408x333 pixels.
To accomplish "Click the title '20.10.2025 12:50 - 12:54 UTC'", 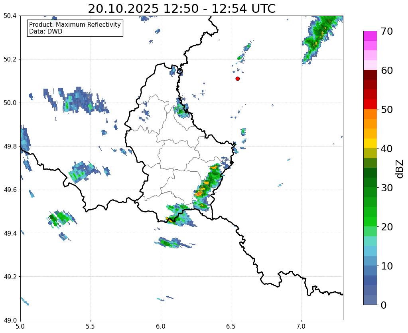I will [x=181, y=9].
